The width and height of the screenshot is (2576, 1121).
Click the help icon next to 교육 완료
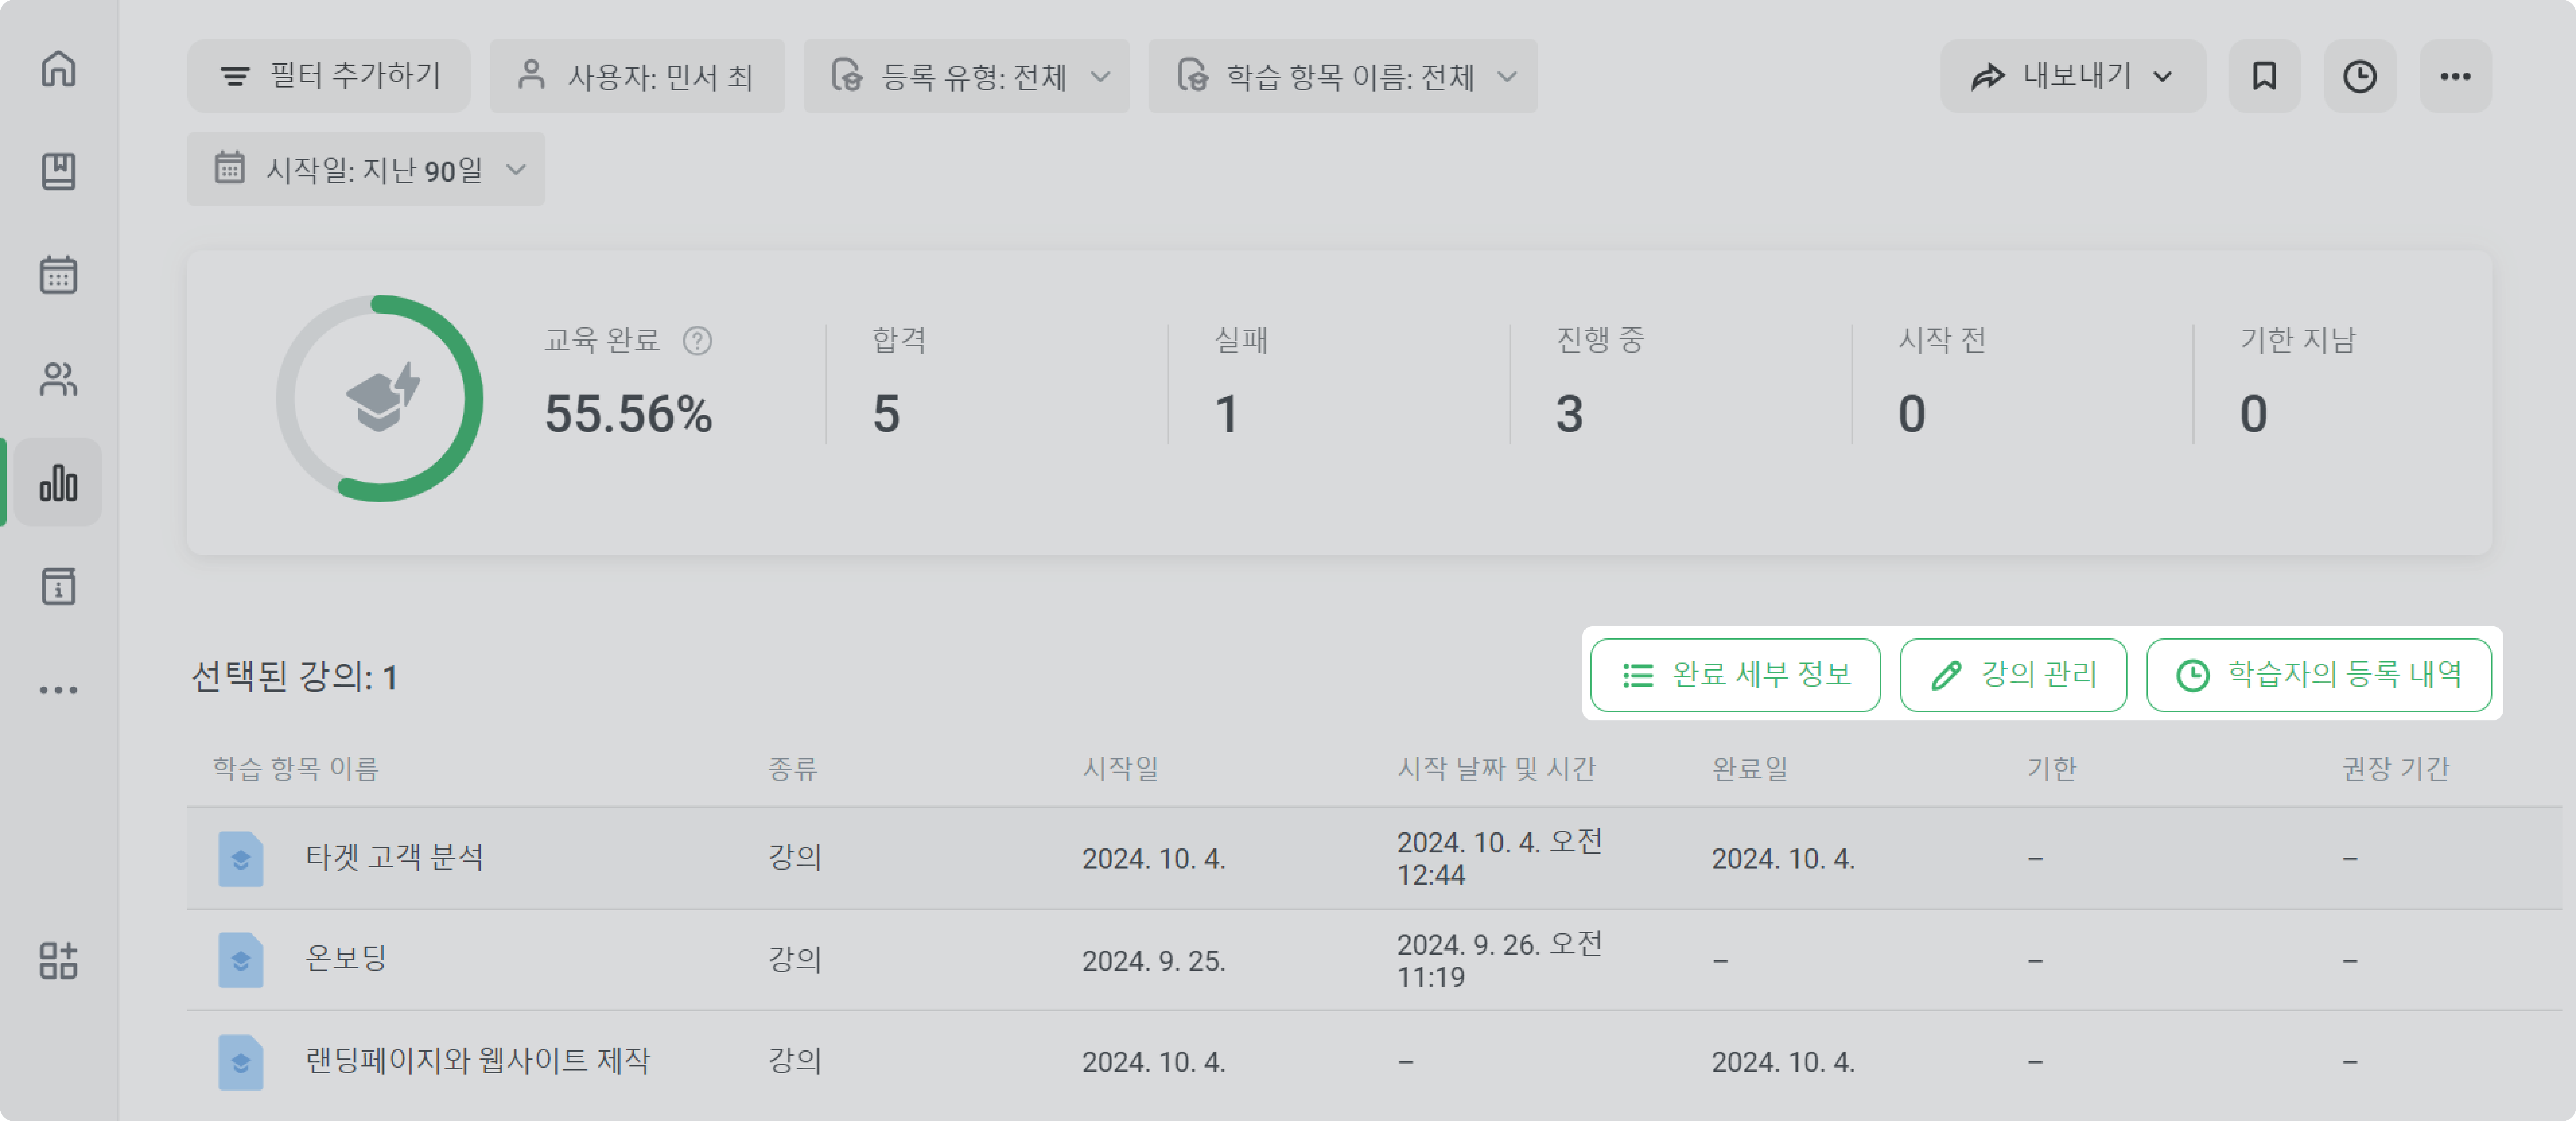tap(697, 341)
